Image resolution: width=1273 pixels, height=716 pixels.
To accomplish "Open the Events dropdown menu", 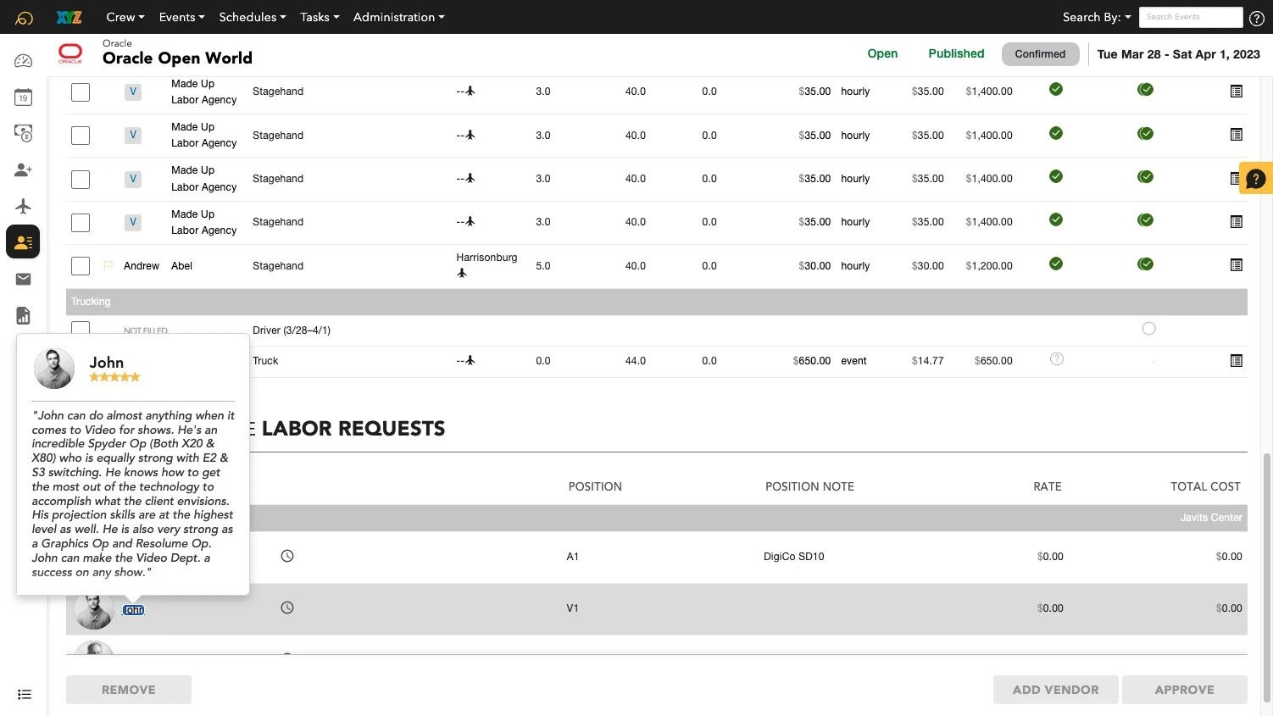I will pos(182,17).
